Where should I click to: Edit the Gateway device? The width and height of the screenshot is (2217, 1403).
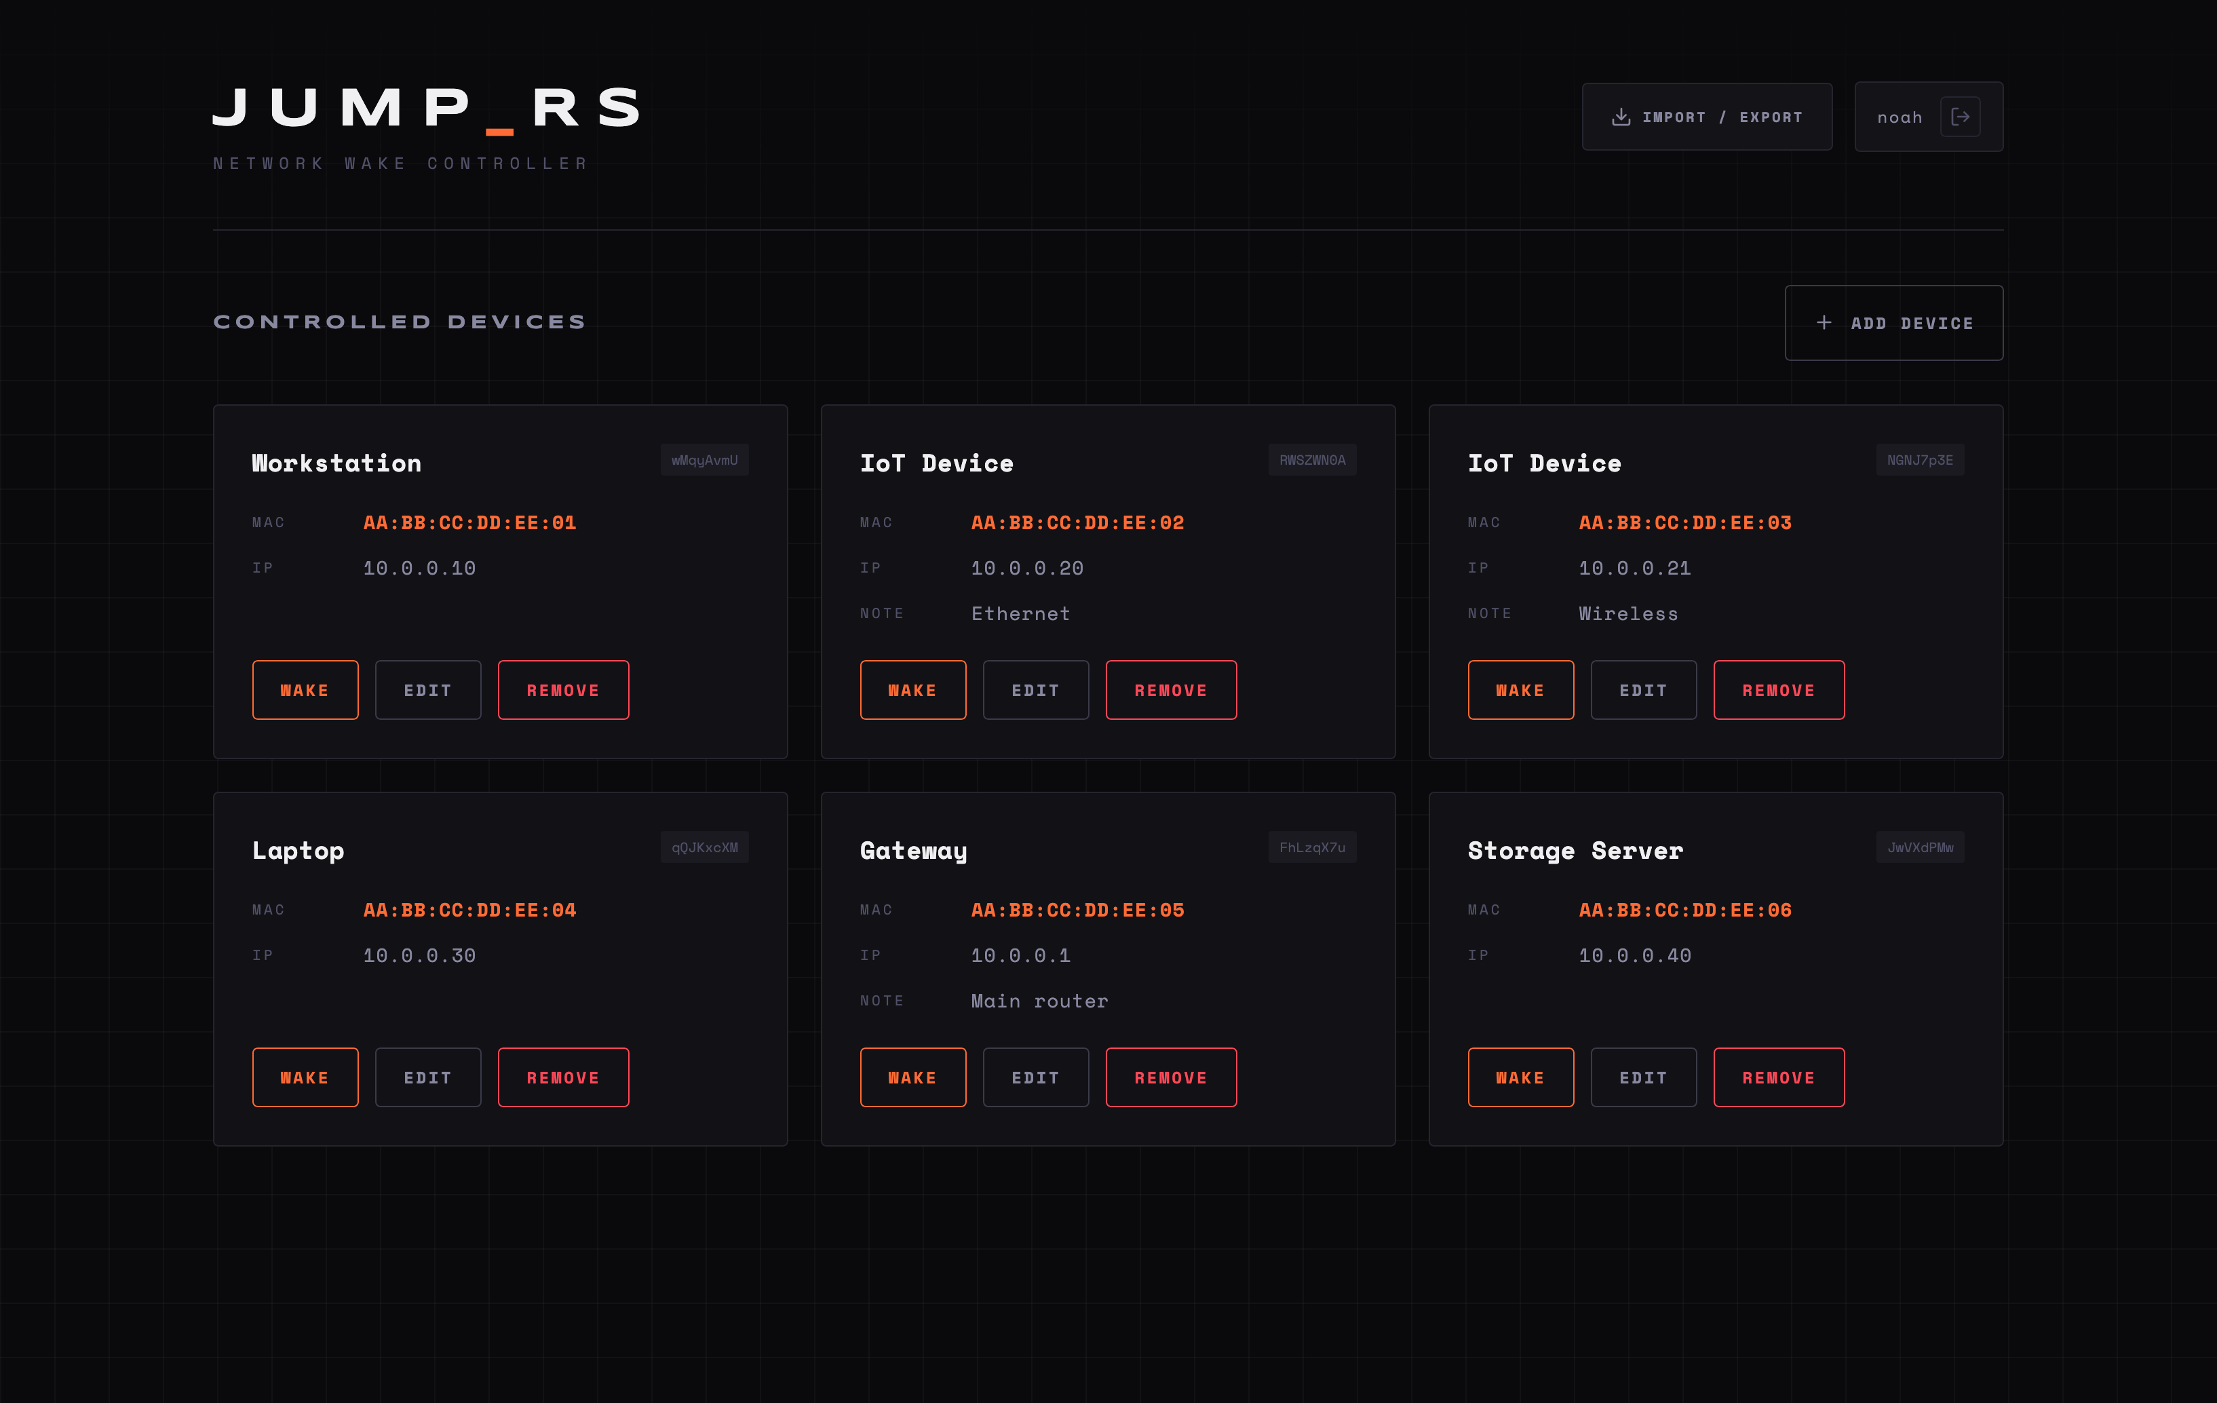(1036, 1077)
